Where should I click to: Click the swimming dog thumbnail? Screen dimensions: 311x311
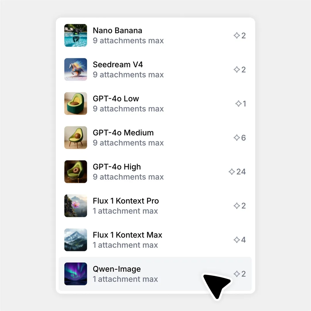point(76,35)
